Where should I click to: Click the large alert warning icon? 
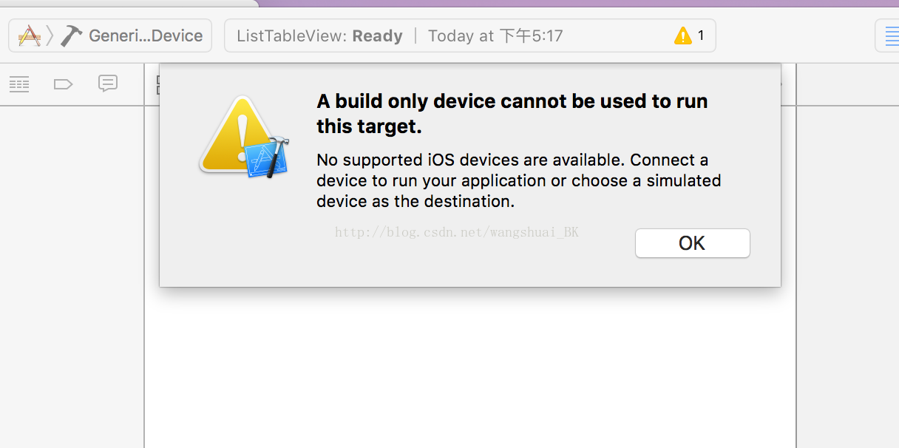pos(238,135)
